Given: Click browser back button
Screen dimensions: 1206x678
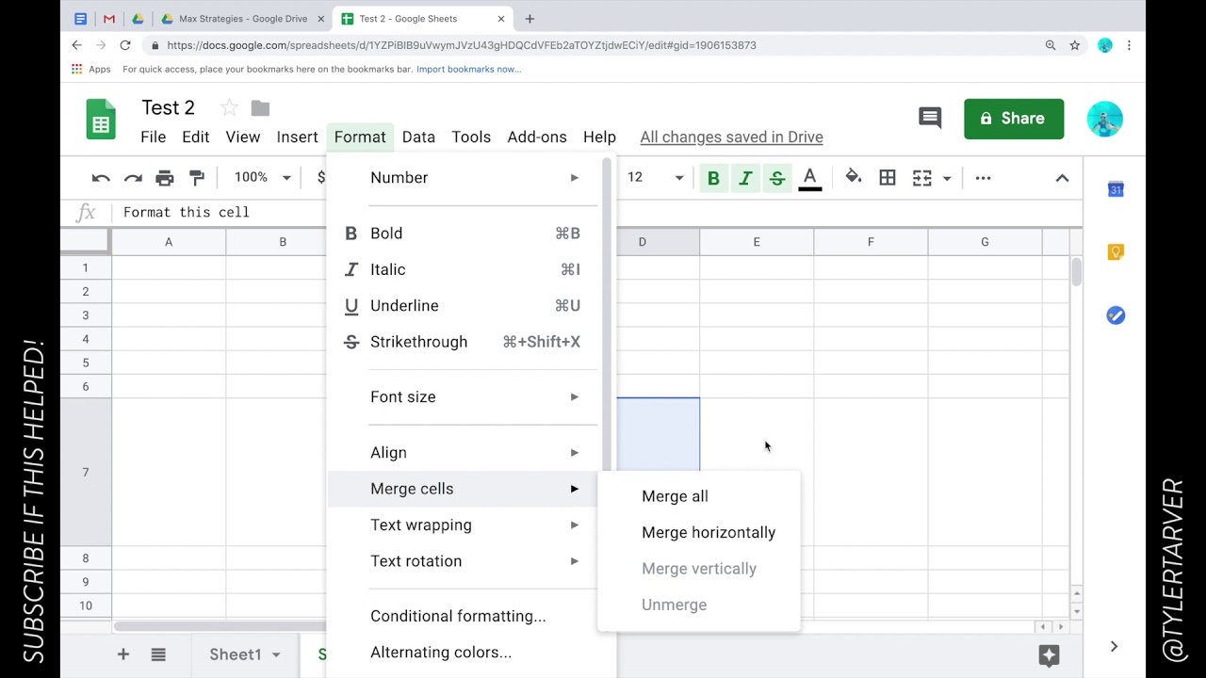Looking at the screenshot, I should pos(77,45).
